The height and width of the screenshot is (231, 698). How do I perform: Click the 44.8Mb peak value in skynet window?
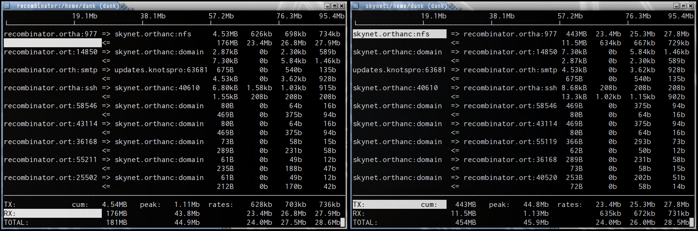tap(537, 205)
